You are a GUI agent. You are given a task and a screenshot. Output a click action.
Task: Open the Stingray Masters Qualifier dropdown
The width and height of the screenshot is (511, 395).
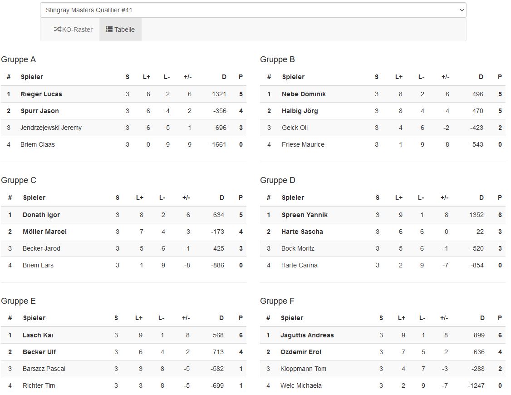tap(253, 10)
